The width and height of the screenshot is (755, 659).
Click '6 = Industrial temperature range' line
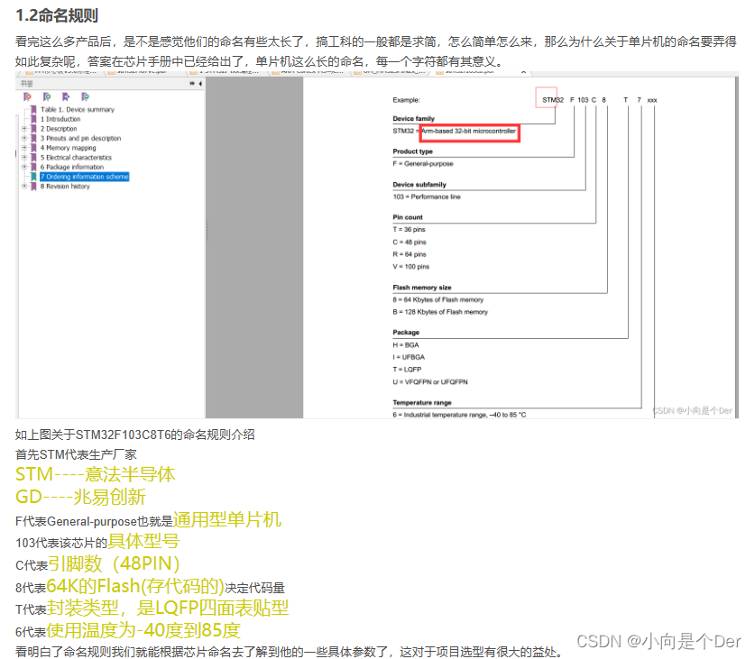[x=459, y=415]
